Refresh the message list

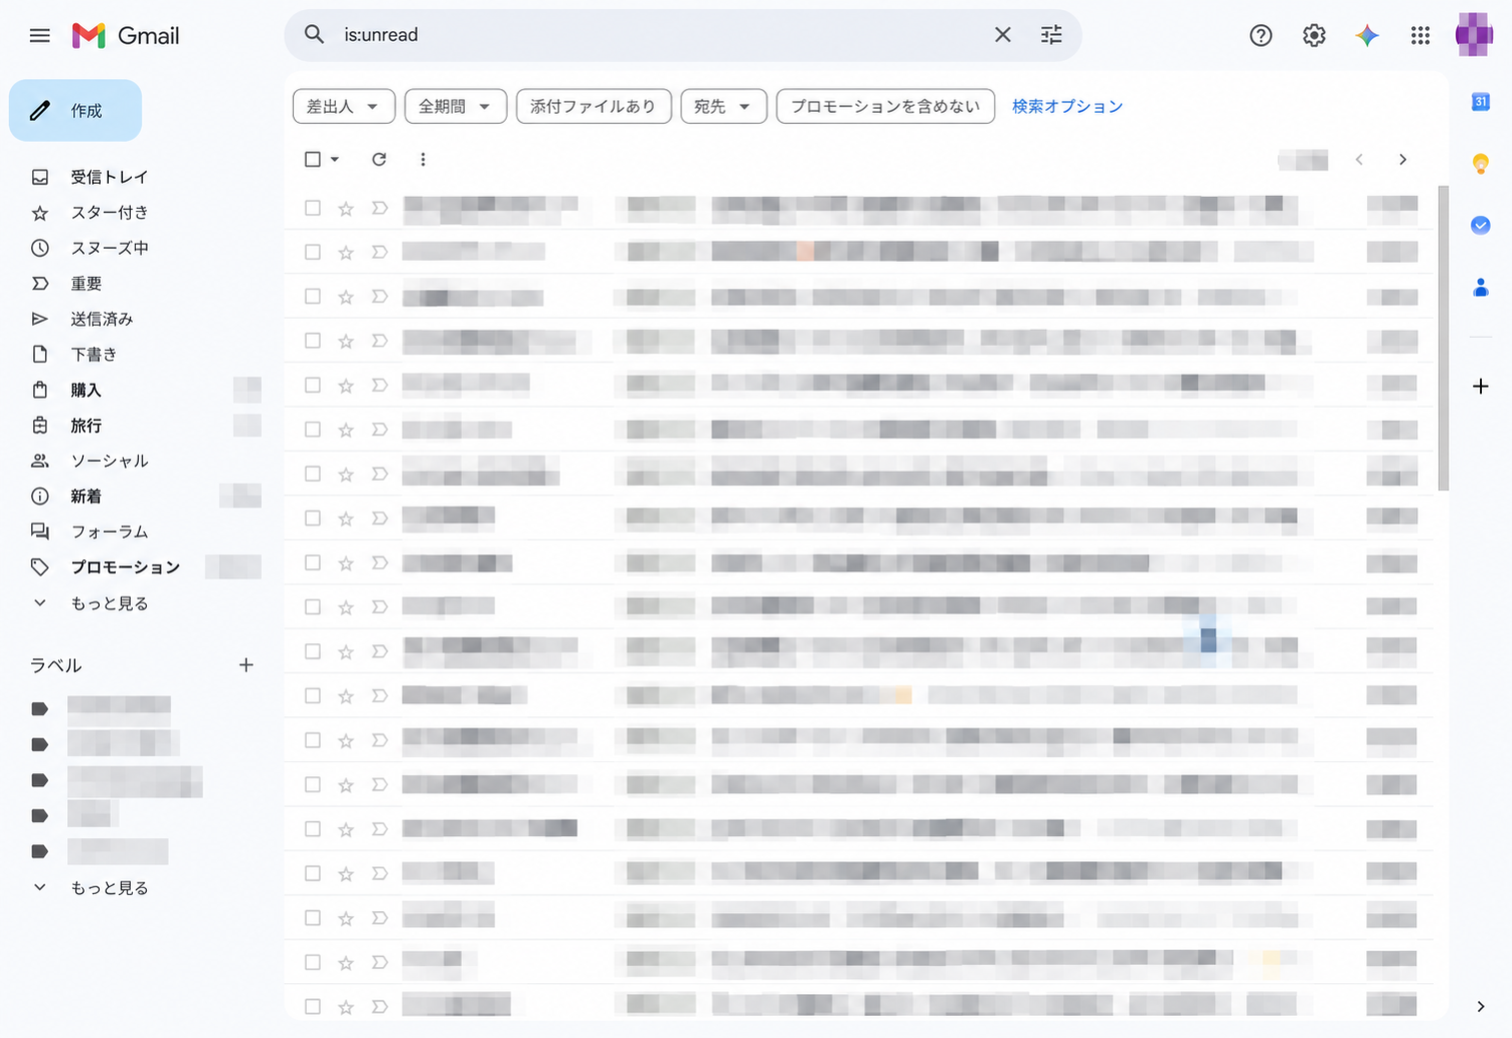[379, 160]
